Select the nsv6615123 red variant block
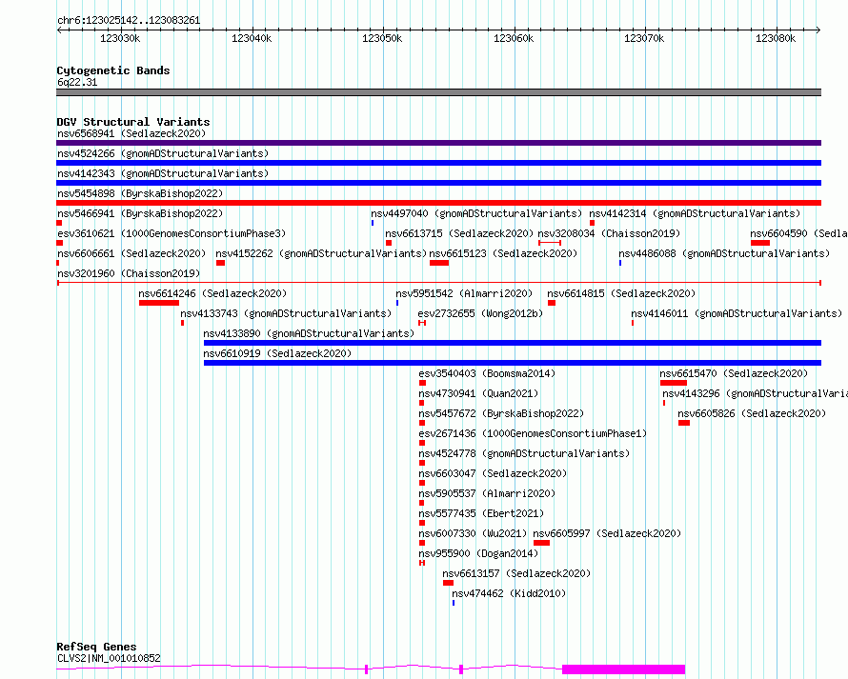 [x=439, y=263]
